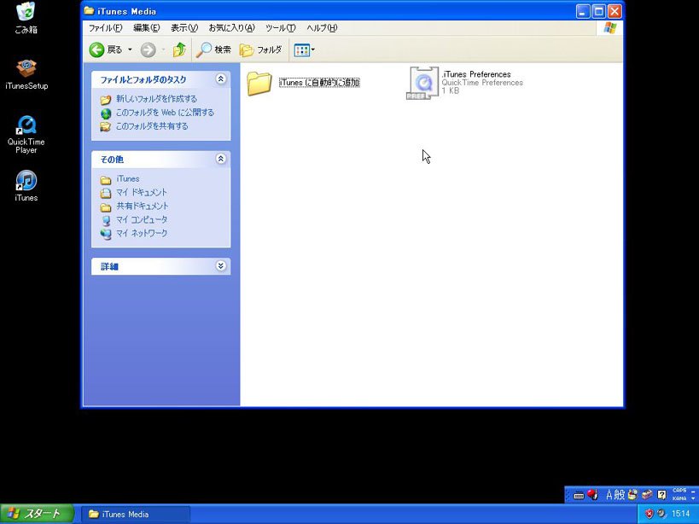Go up one folder level
Viewport: 699px width, 524px height.
tap(179, 49)
